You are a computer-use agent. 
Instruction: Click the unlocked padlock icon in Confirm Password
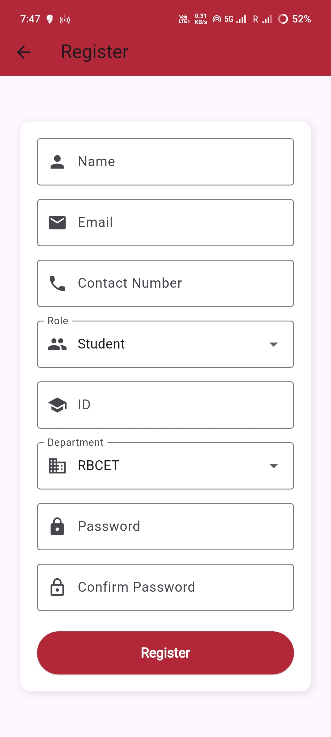(57, 587)
